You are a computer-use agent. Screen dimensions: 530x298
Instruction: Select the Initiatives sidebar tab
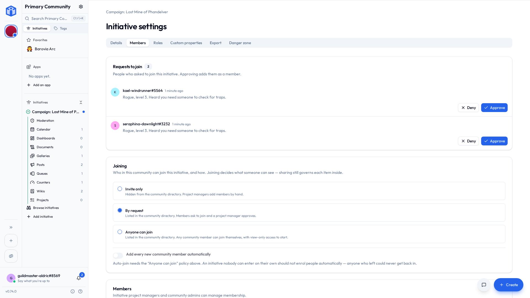(x=37, y=28)
